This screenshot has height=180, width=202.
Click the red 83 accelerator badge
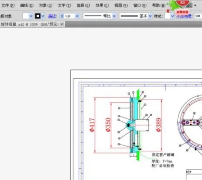pyautogui.click(x=183, y=3)
